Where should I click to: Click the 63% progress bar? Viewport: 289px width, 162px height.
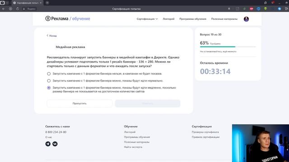click(228, 47)
